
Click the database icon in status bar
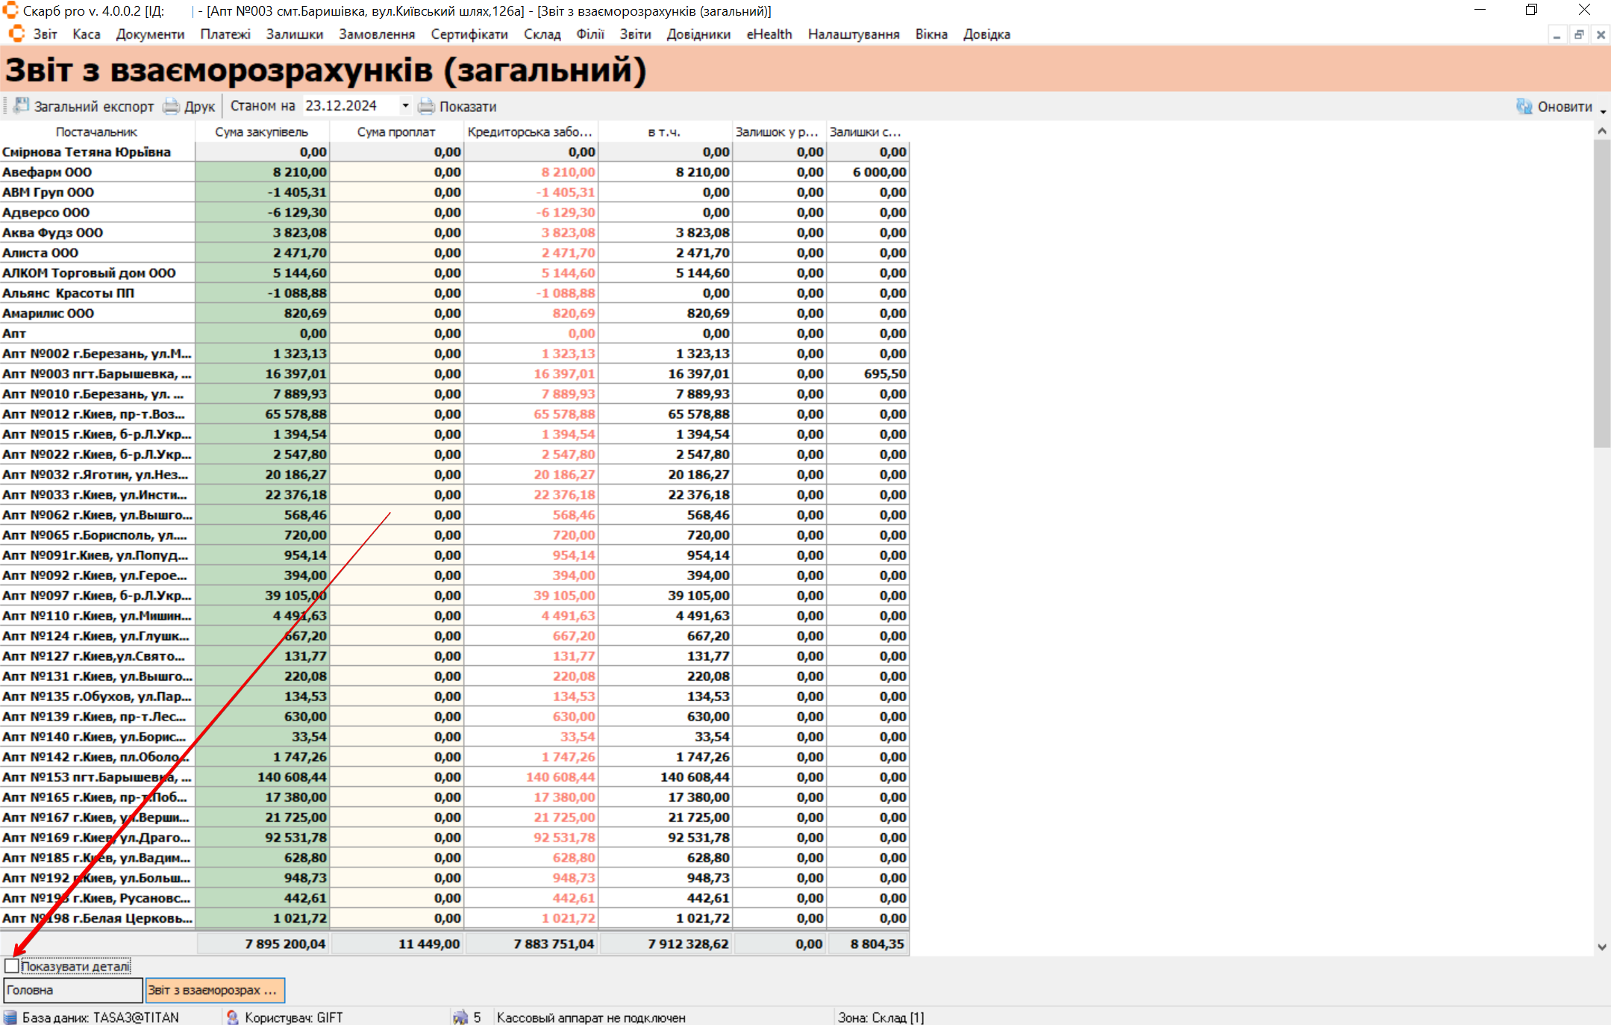click(x=10, y=1017)
